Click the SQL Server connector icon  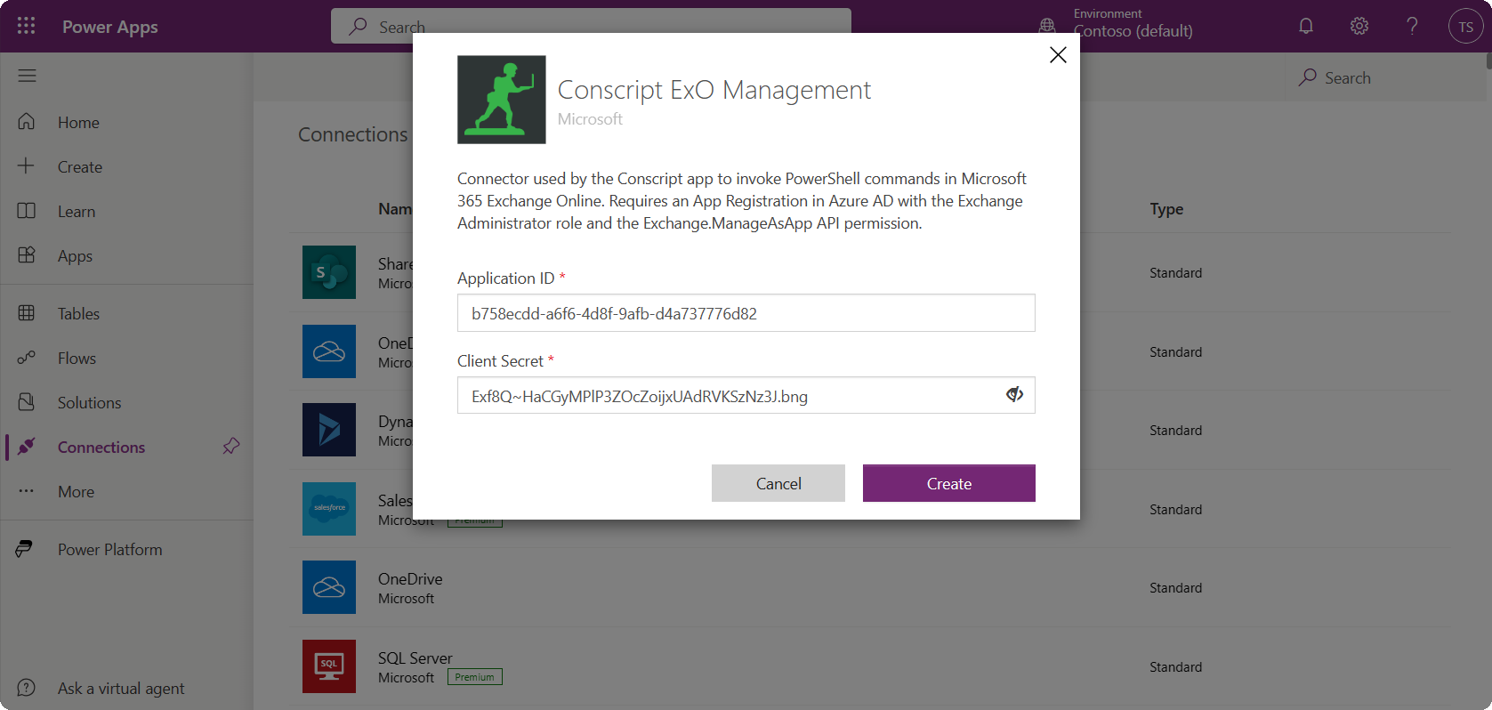tap(328, 666)
